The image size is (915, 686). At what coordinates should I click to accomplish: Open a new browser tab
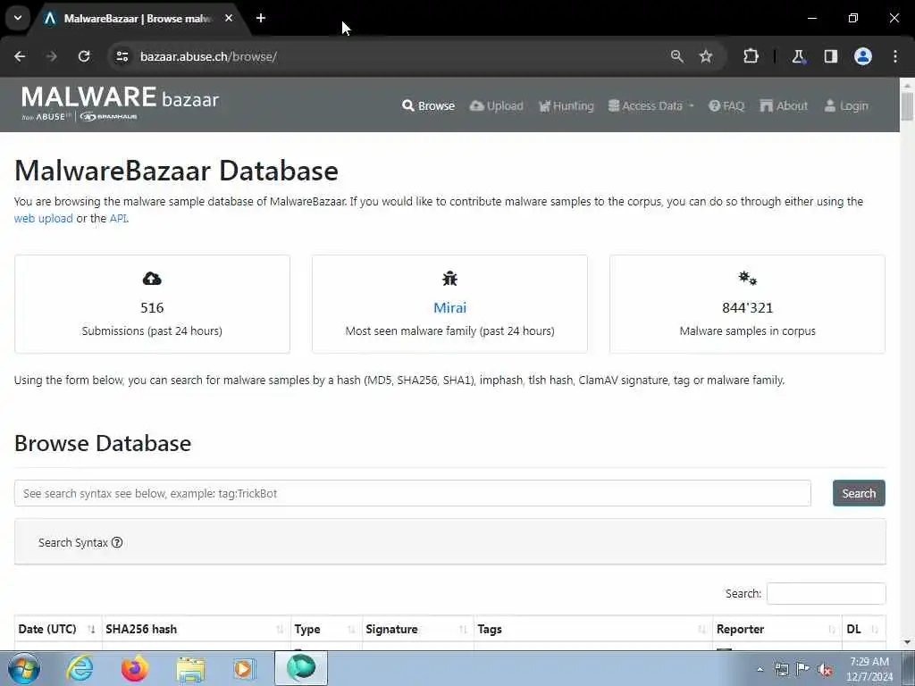pos(261,18)
